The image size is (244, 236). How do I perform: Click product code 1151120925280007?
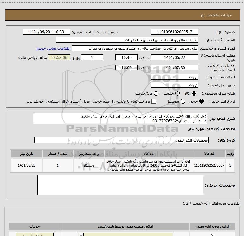[209, 165]
